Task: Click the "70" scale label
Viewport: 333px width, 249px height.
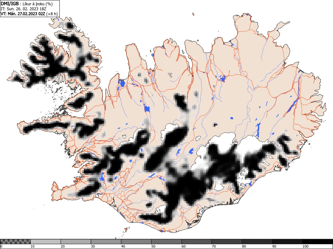Action: pos(213,246)
